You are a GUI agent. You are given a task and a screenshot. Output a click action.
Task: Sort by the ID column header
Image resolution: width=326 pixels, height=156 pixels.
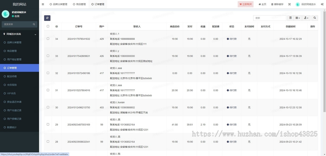[x=57, y=26]
